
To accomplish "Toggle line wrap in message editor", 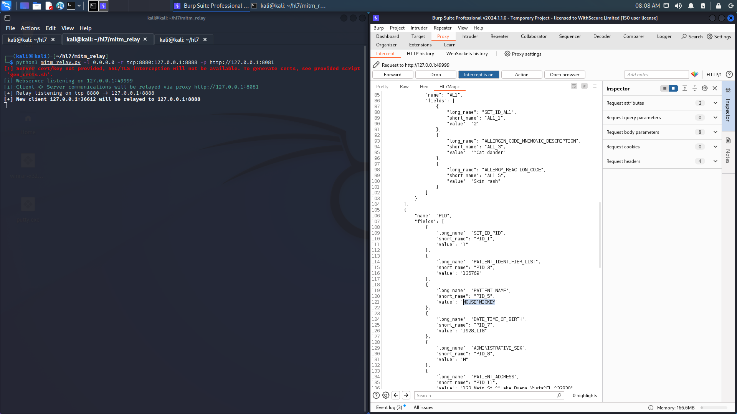I will click(x=574, y=86).
